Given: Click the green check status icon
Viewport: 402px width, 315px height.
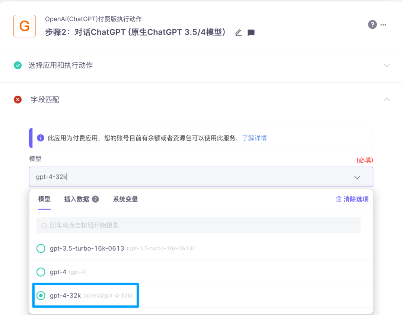Looking at the screenshot, I should (x=18, y=66).
